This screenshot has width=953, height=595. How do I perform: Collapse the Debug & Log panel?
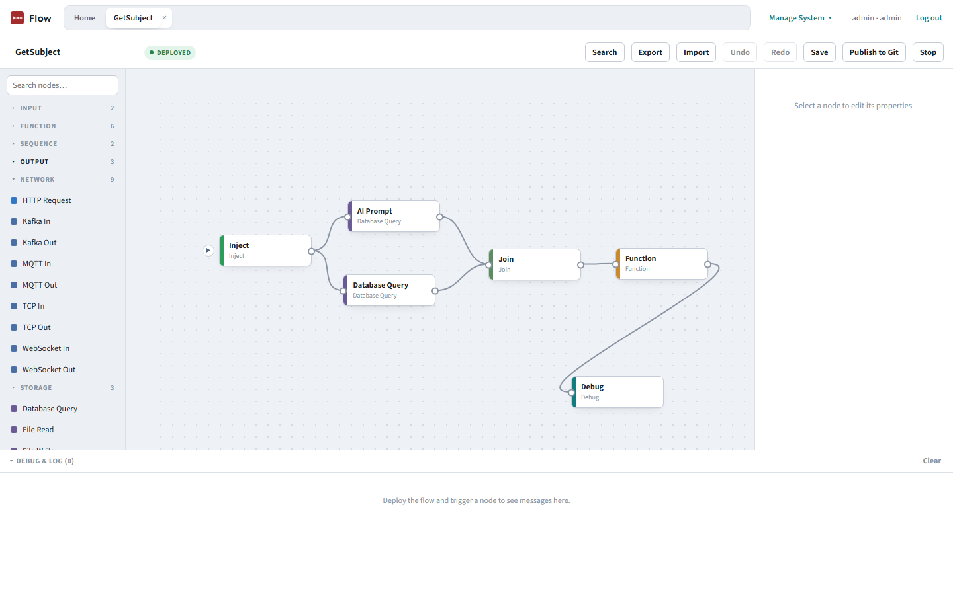click(42, 461)
